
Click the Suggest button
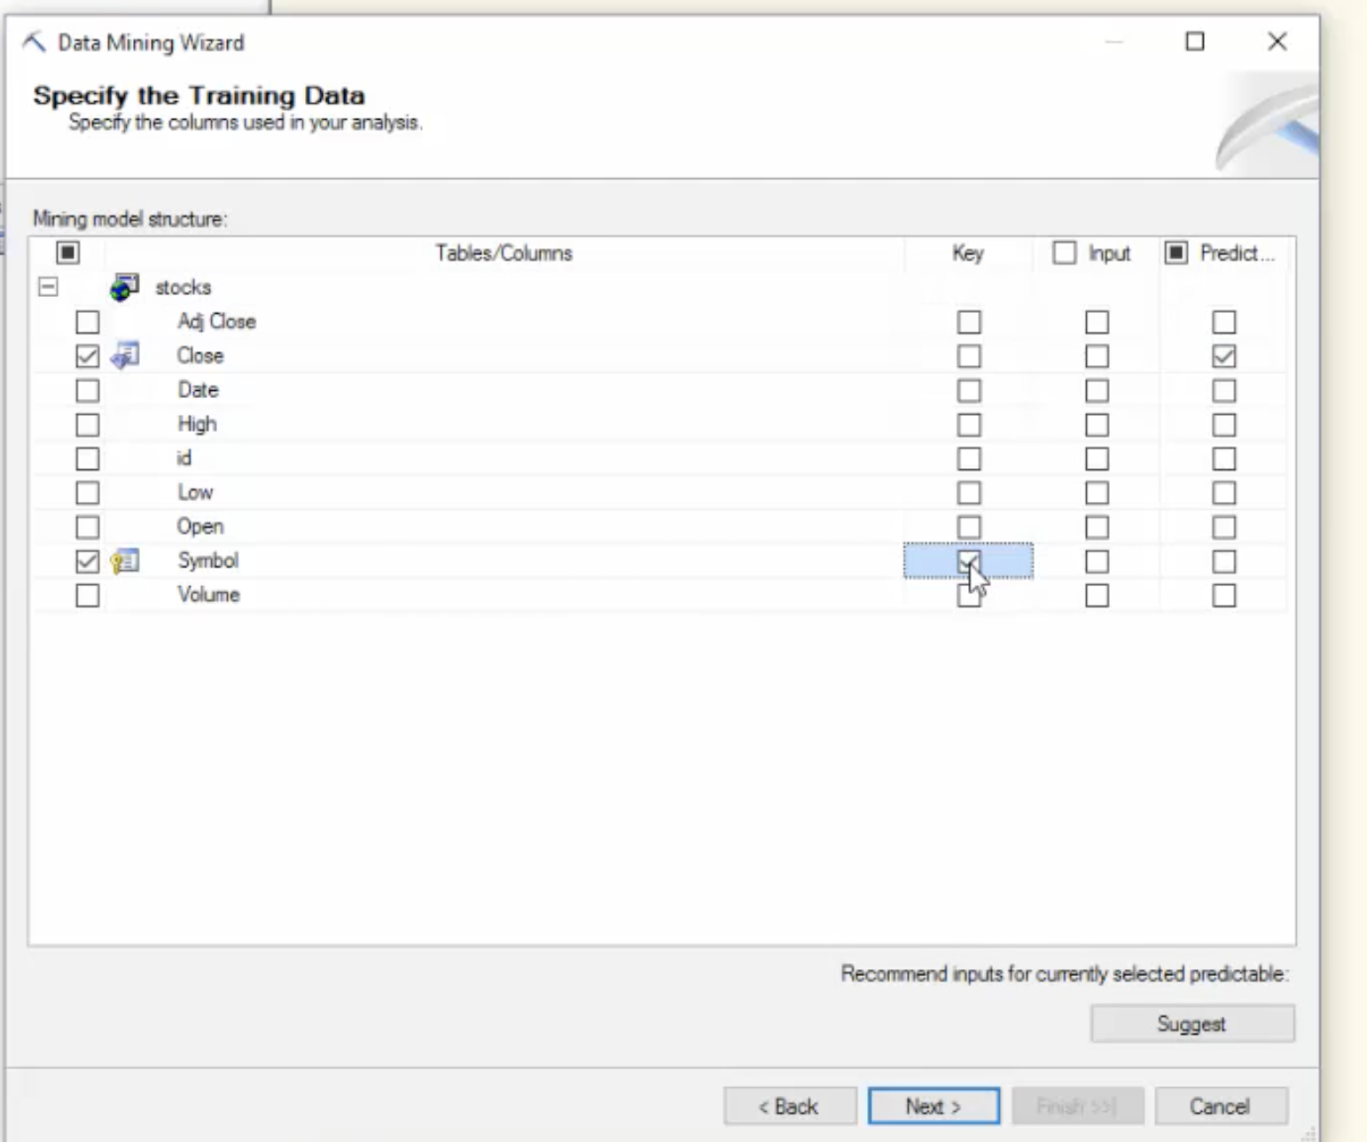tap(1192, 1024)
